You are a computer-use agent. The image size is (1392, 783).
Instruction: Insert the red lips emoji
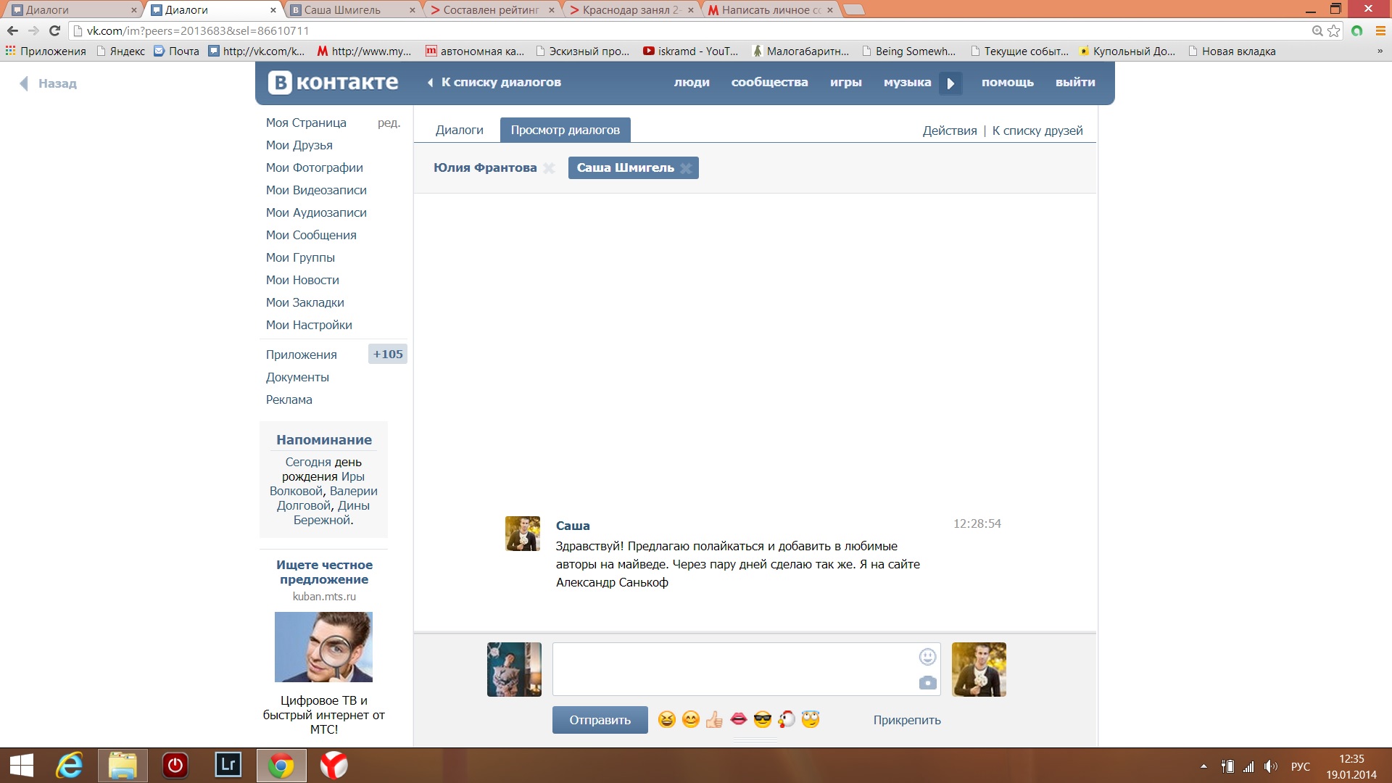click(738, 718)
